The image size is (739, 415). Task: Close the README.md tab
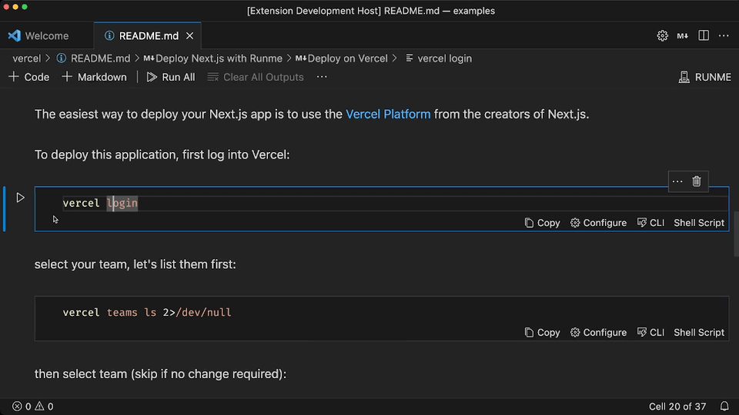[x=189, y=36]
